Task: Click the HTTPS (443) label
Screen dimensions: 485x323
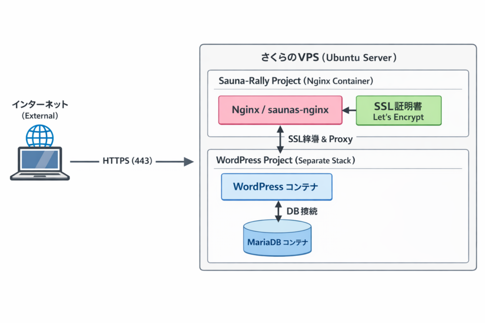Action: (127, 161)
